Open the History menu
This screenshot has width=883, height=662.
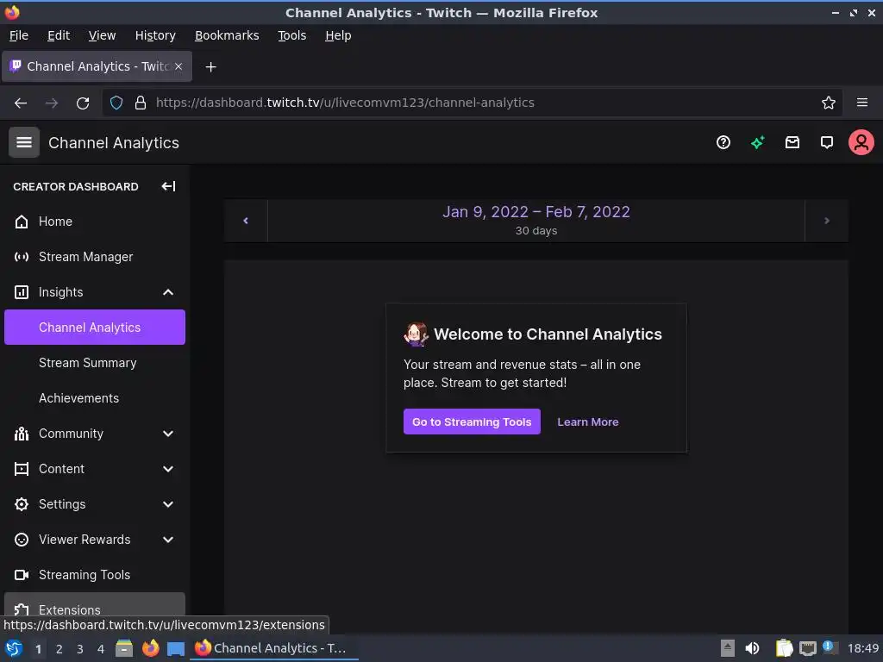pos(155,35)
